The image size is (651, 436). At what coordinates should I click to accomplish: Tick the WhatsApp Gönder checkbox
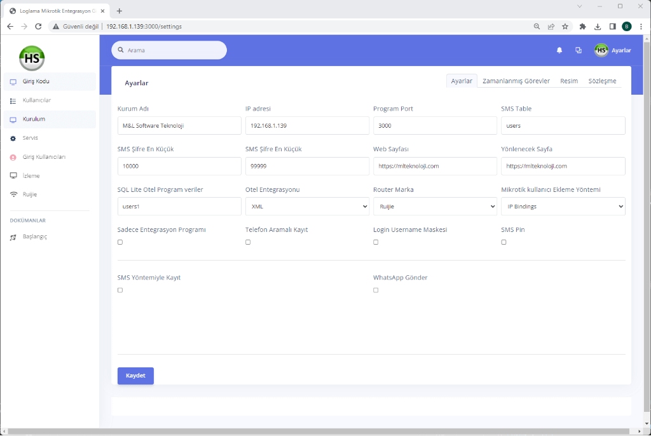[376, 290]
